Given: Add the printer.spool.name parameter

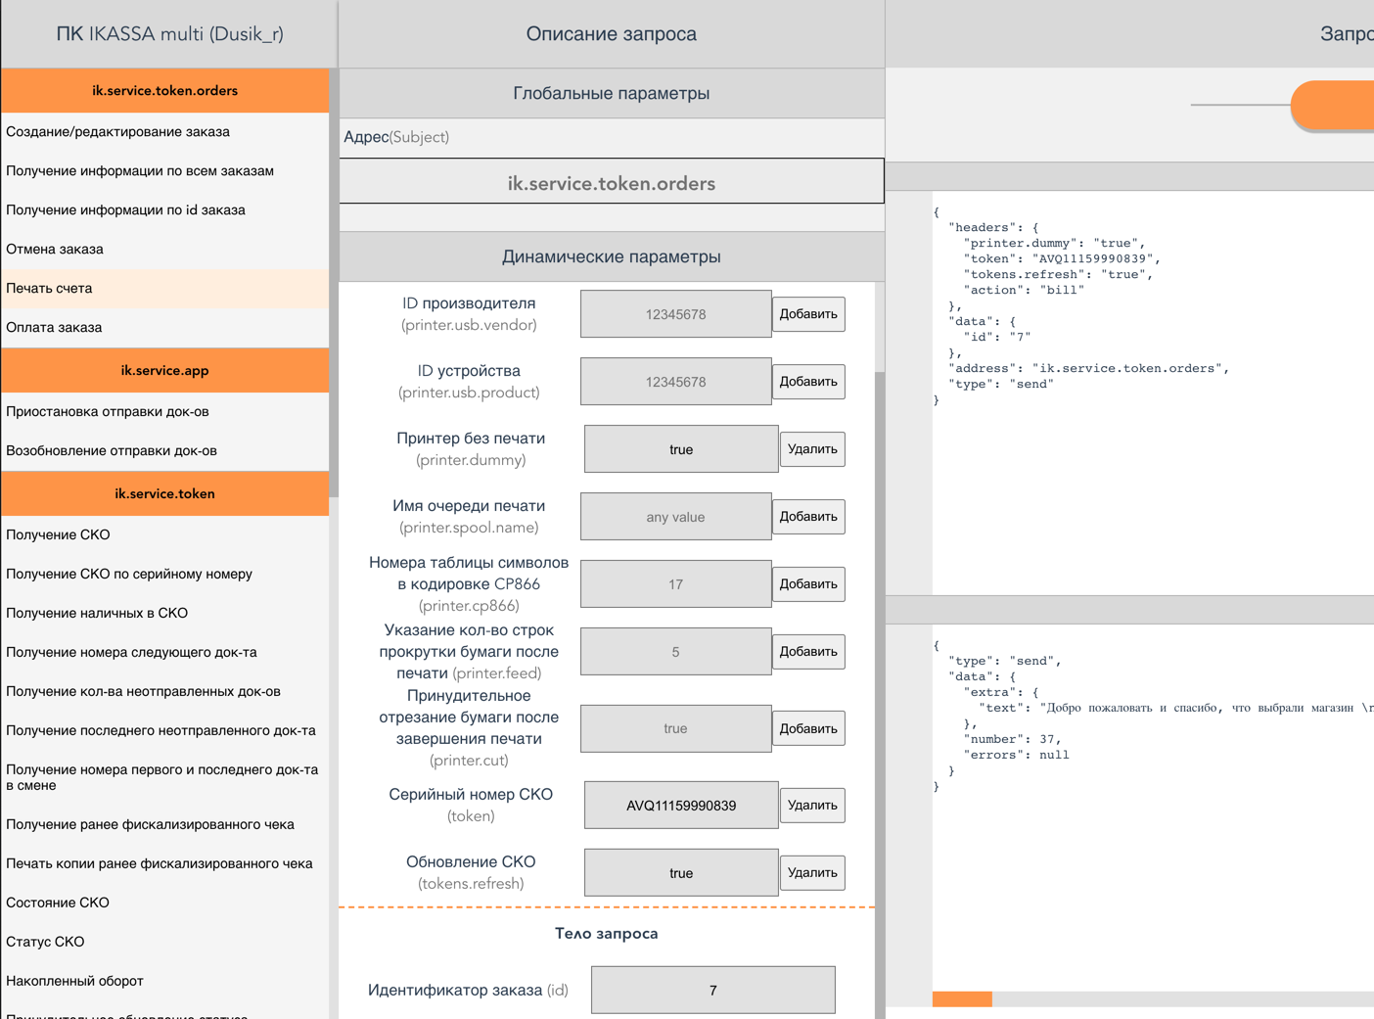Looking at the screenshot, I should coord(807,517).
